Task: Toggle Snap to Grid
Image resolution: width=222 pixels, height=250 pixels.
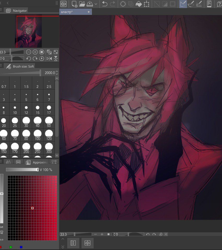Action: [x=199, y=4]
